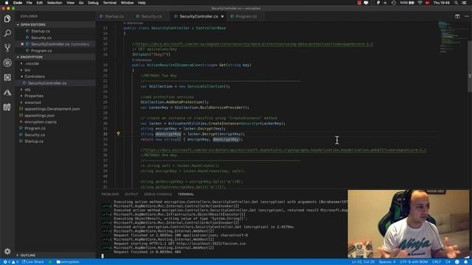Click the line 32 number in gutter

tap(105, 134)
